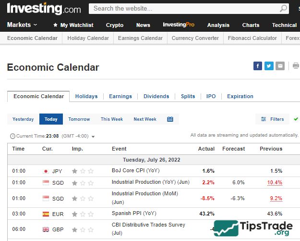Screen dimensions: 300x241
Task: Select the Yesterday date filter
Action: coord(23,119)
